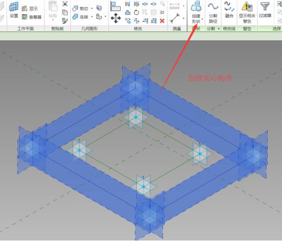Image resolution: width=282 pixels, height=241 pixels.
Task: Click the greyed Unpin icon
Action: (162, 4)
